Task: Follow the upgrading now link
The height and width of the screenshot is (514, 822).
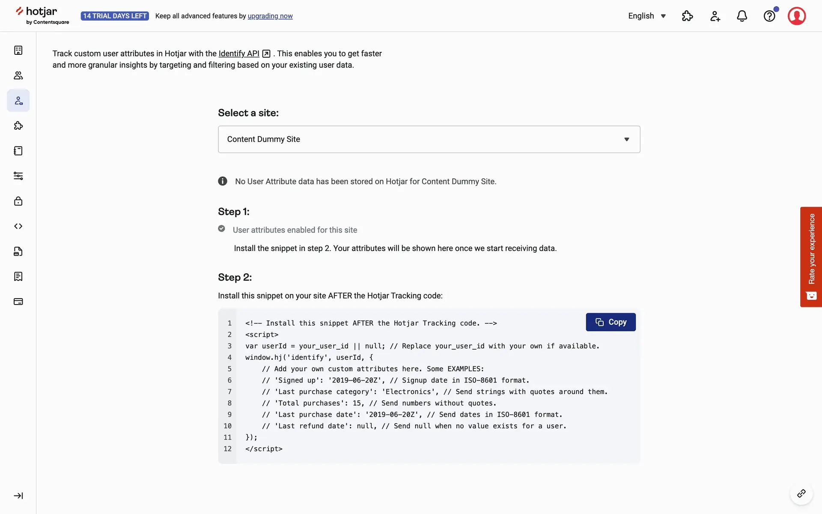Action: click(270, 16)
